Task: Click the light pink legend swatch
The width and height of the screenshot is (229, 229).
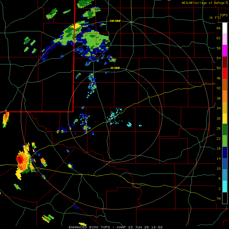Action: 225,39
